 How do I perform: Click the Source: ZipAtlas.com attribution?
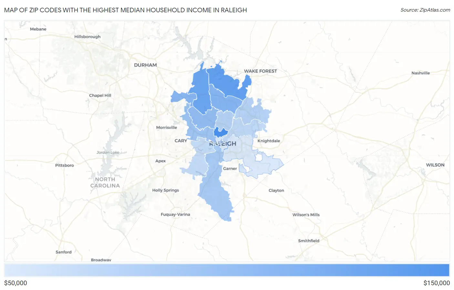pos(425,10)
